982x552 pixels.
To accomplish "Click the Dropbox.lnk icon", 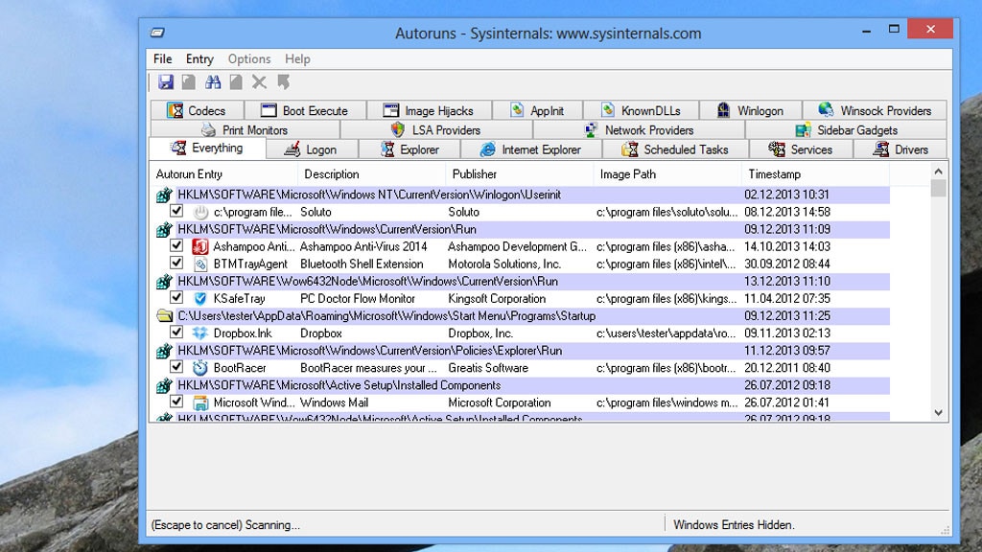I will [x=199, y=333].
